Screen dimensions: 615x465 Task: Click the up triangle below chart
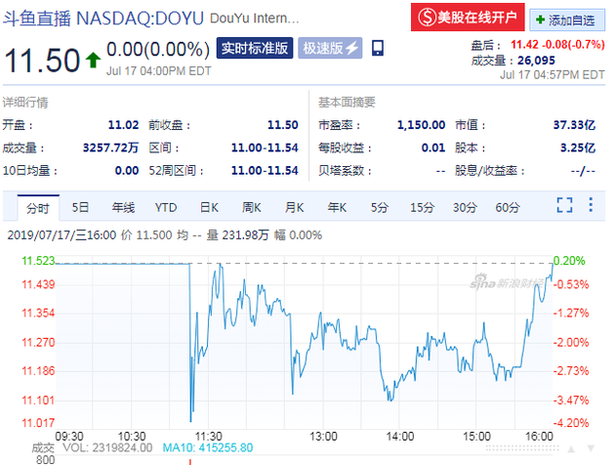(571, 449)
